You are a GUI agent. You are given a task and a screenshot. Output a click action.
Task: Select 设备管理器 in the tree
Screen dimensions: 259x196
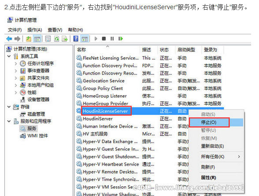38,100
